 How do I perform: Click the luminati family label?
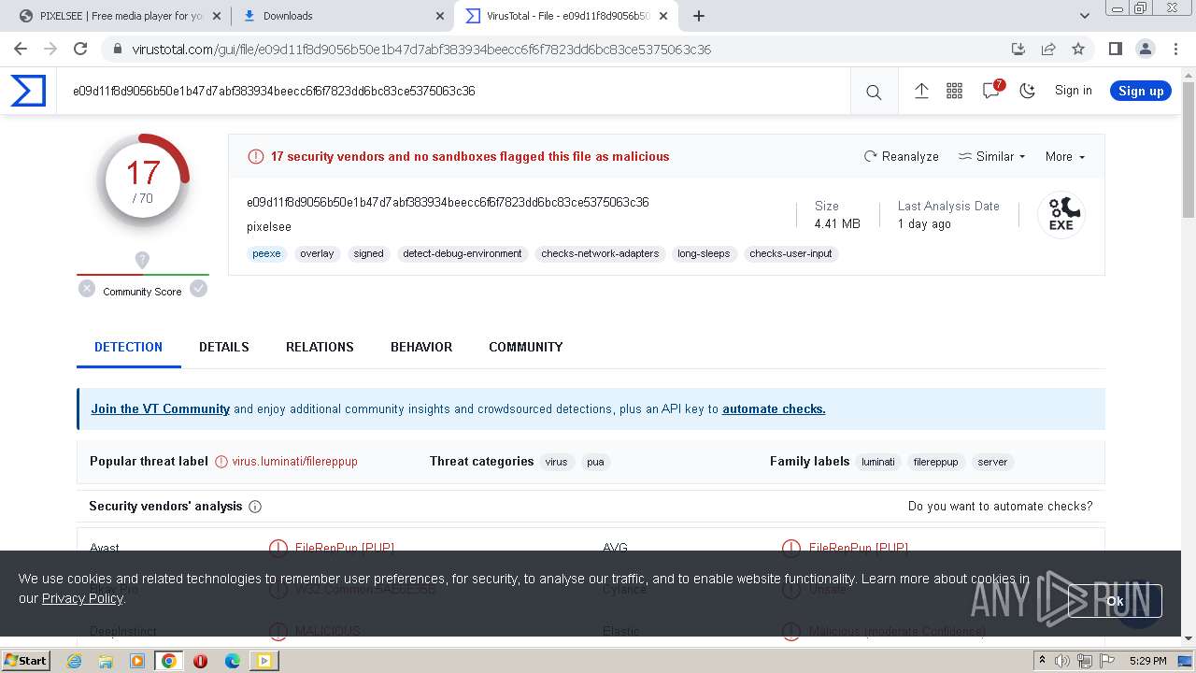point(877,462)
